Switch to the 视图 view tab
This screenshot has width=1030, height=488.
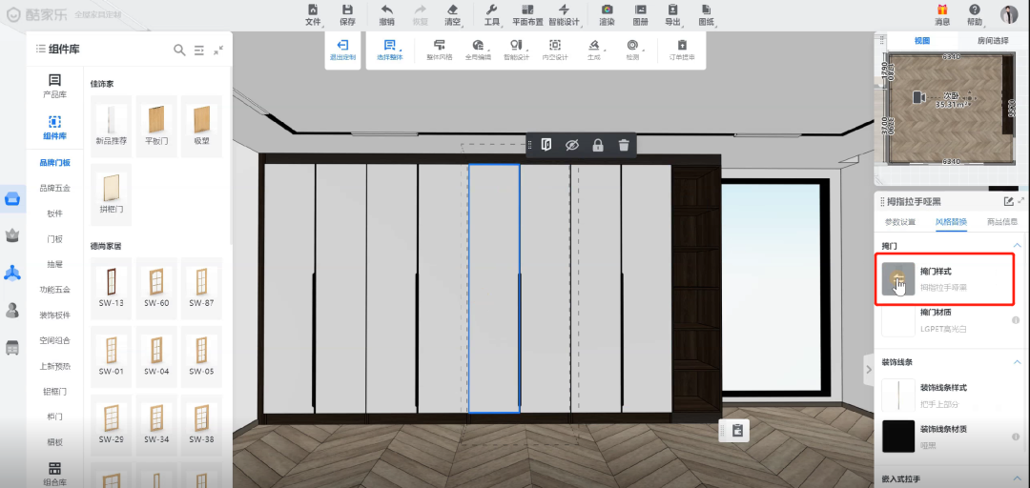click(922, 41)
